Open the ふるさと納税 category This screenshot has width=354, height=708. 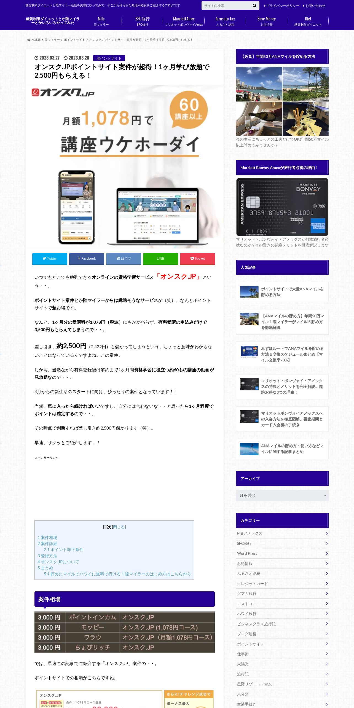282,573
